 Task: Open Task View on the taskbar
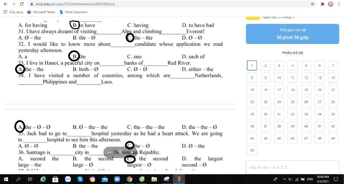click(30, 179)
